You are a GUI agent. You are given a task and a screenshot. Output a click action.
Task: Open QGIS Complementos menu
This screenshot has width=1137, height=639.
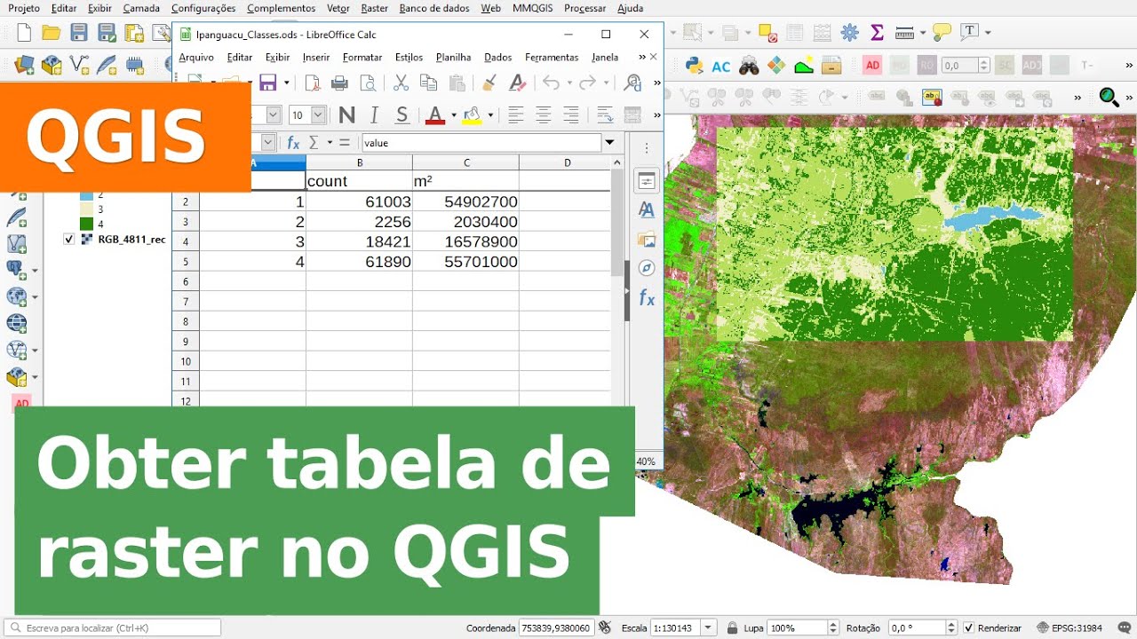(x=281, y=8)
